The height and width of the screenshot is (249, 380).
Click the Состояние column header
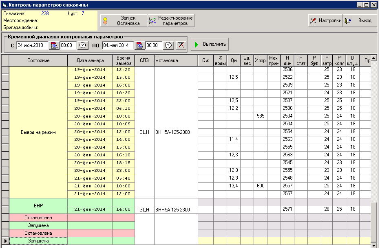[x=38, y=60]
